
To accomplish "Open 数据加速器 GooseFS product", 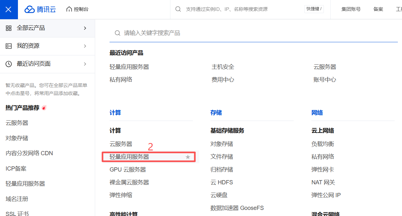I will (237, 208).
